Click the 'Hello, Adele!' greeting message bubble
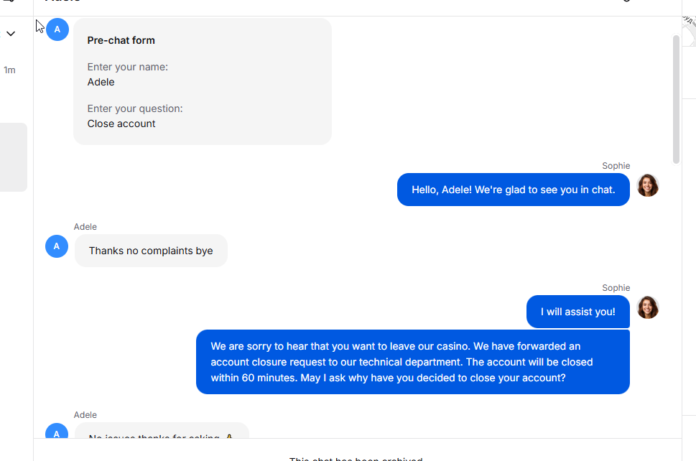 tap(513, 190)
